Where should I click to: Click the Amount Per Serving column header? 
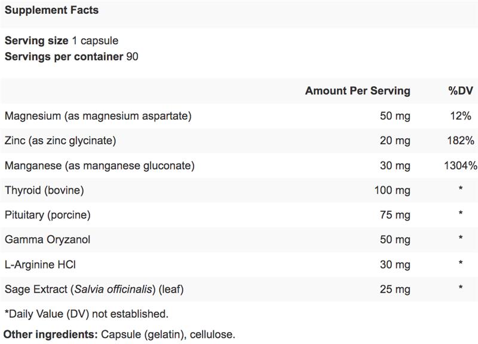(x=357, y=91)
